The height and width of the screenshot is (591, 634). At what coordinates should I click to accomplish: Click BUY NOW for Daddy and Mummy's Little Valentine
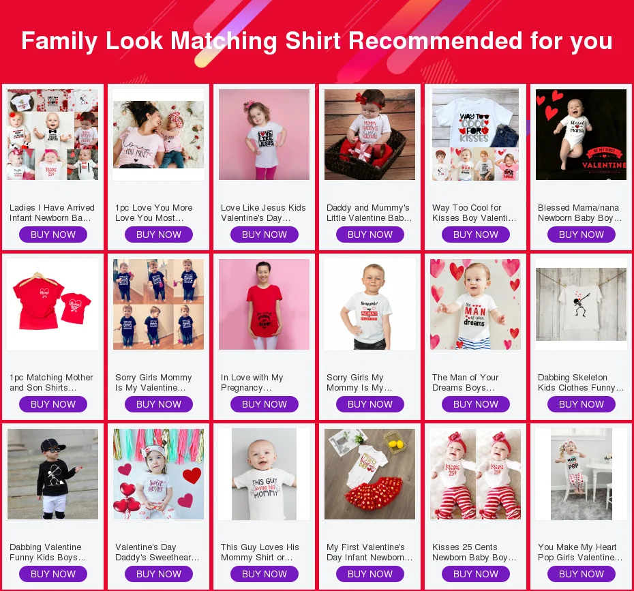(x=370, y=234)
